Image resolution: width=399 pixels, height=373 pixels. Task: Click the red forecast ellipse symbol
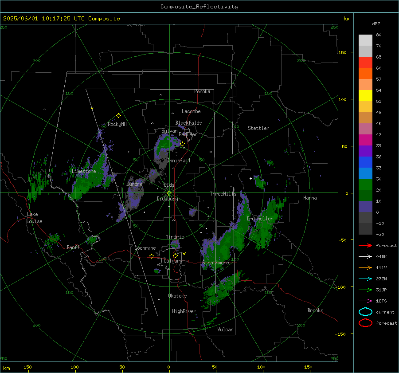coord(365,323)
